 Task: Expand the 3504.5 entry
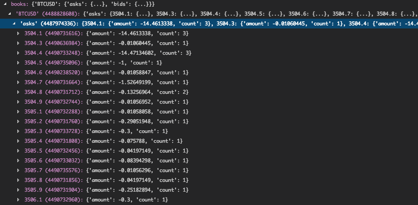(18, 63)
